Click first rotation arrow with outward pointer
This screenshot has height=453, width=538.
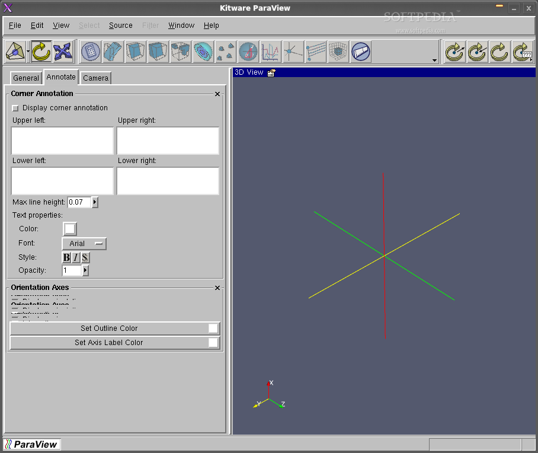[455, 52]
